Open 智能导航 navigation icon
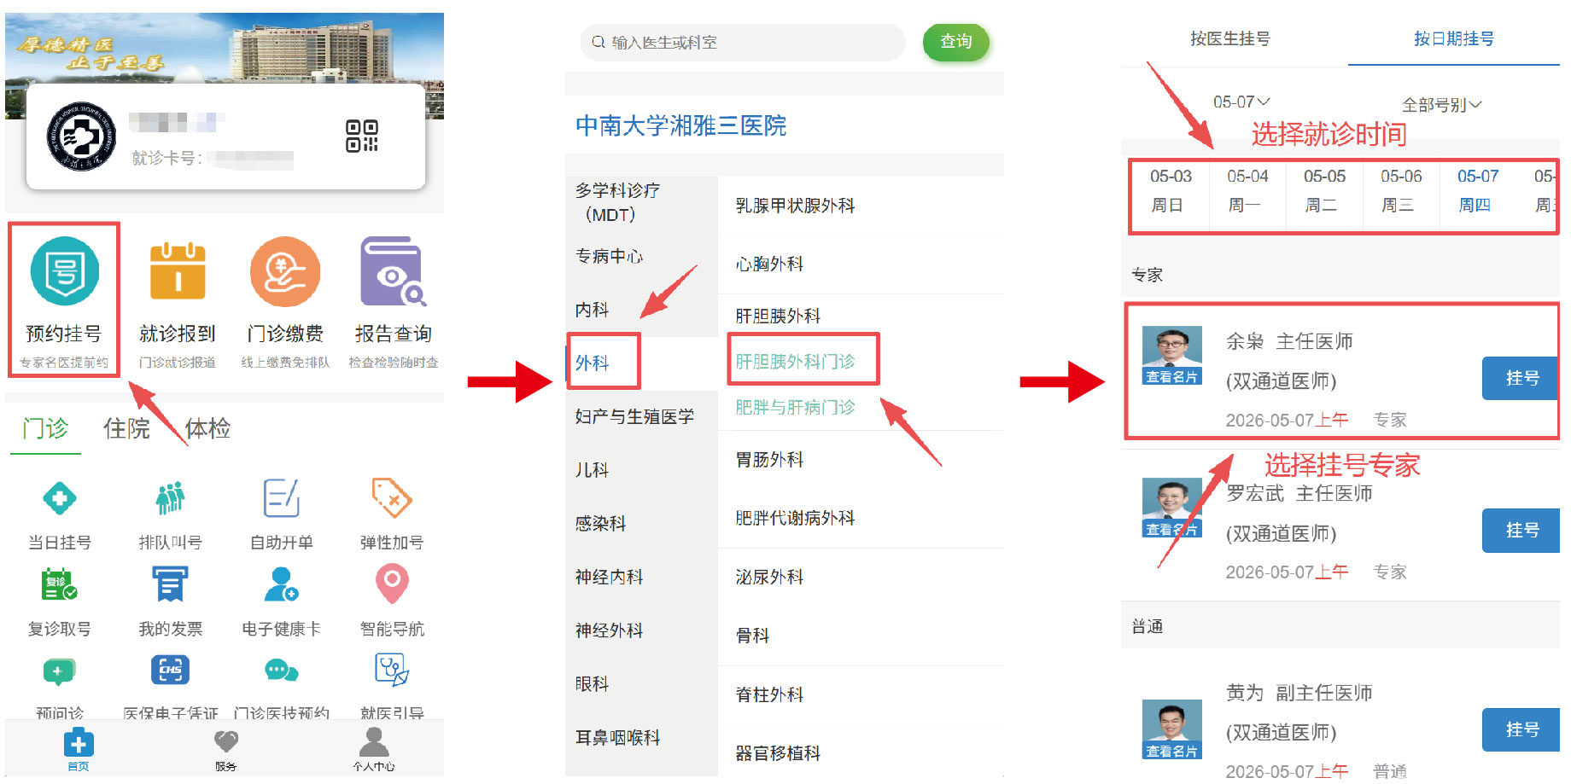Image resolution: width=1571 pixels, height=784 pixels. pos(392,585)
